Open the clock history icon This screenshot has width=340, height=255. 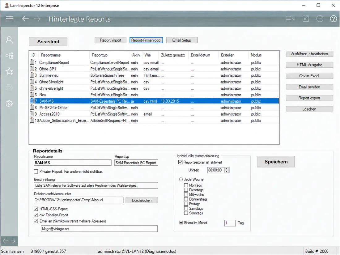320,19
